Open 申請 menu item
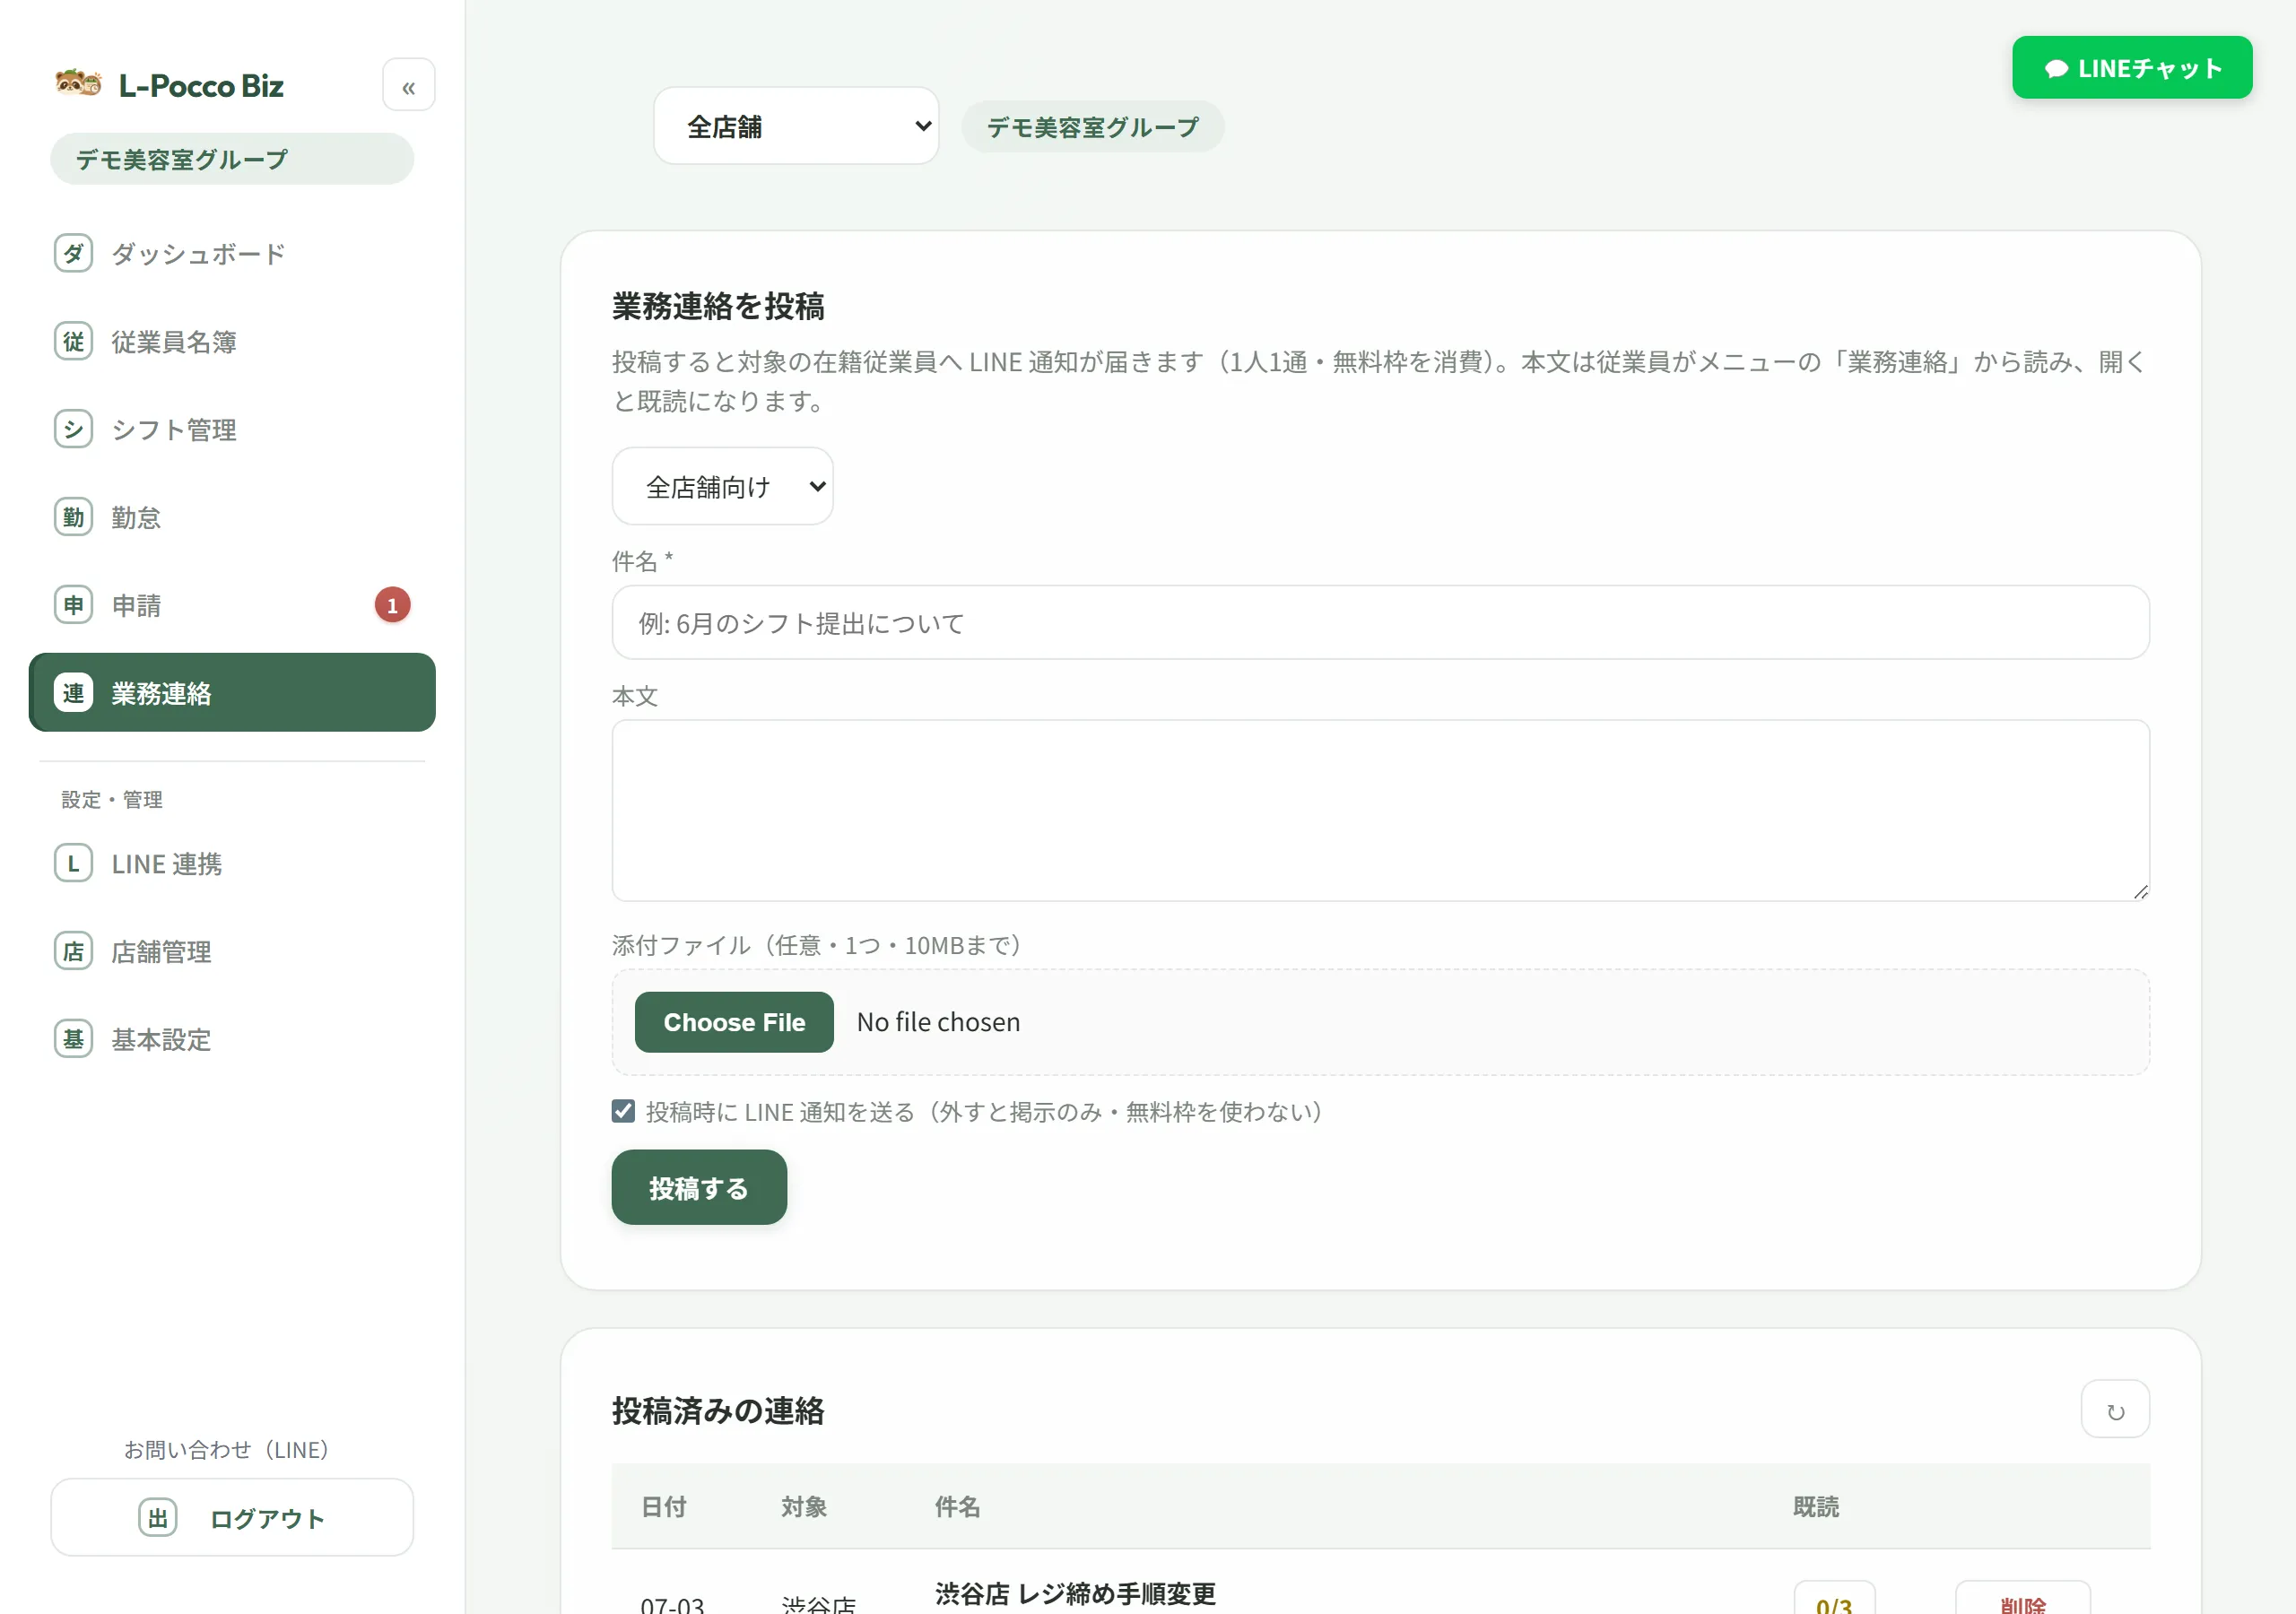Screen dimensions: 2296x1614 coord(232,606)
